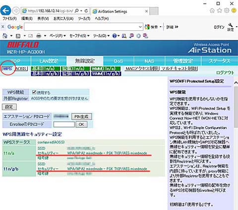This screenshot has height=210, width=238.
Task: Open WMM(11n/g/b) settings link
Action: [106, 74]
